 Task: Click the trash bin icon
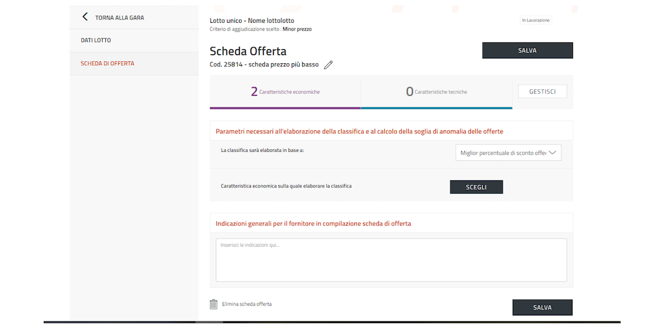click(214, 304)
